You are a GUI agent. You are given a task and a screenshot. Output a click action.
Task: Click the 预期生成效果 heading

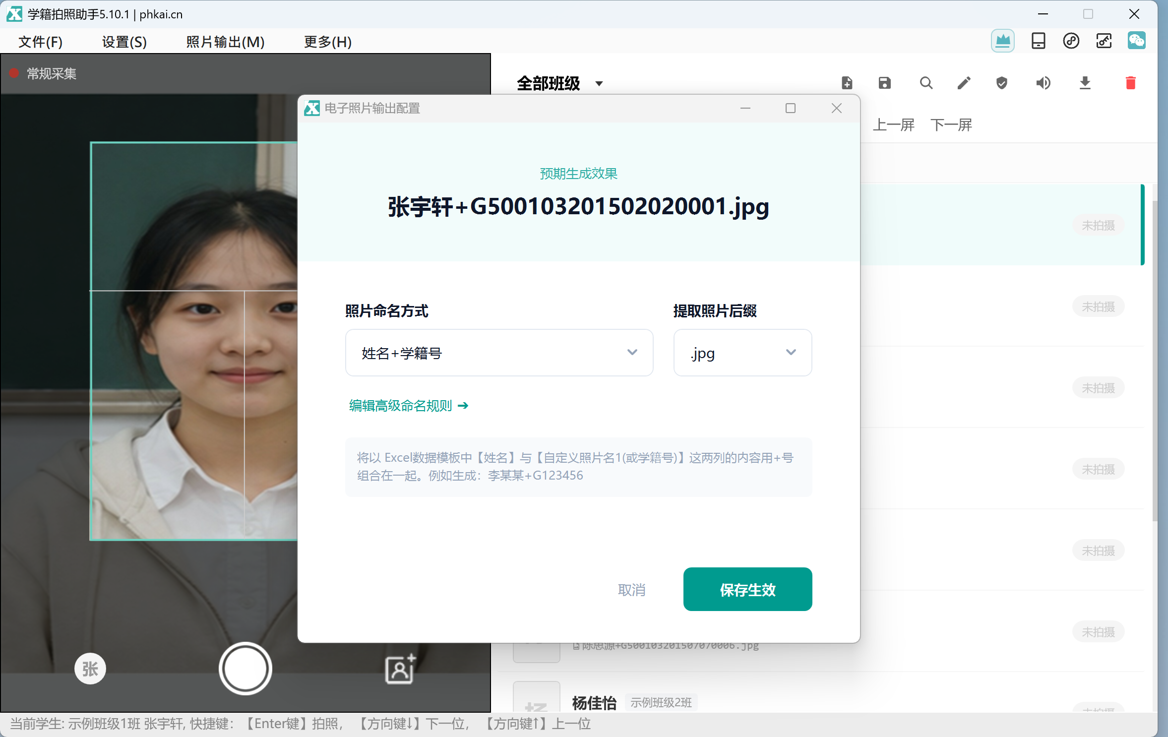click(x=578, y=174)
